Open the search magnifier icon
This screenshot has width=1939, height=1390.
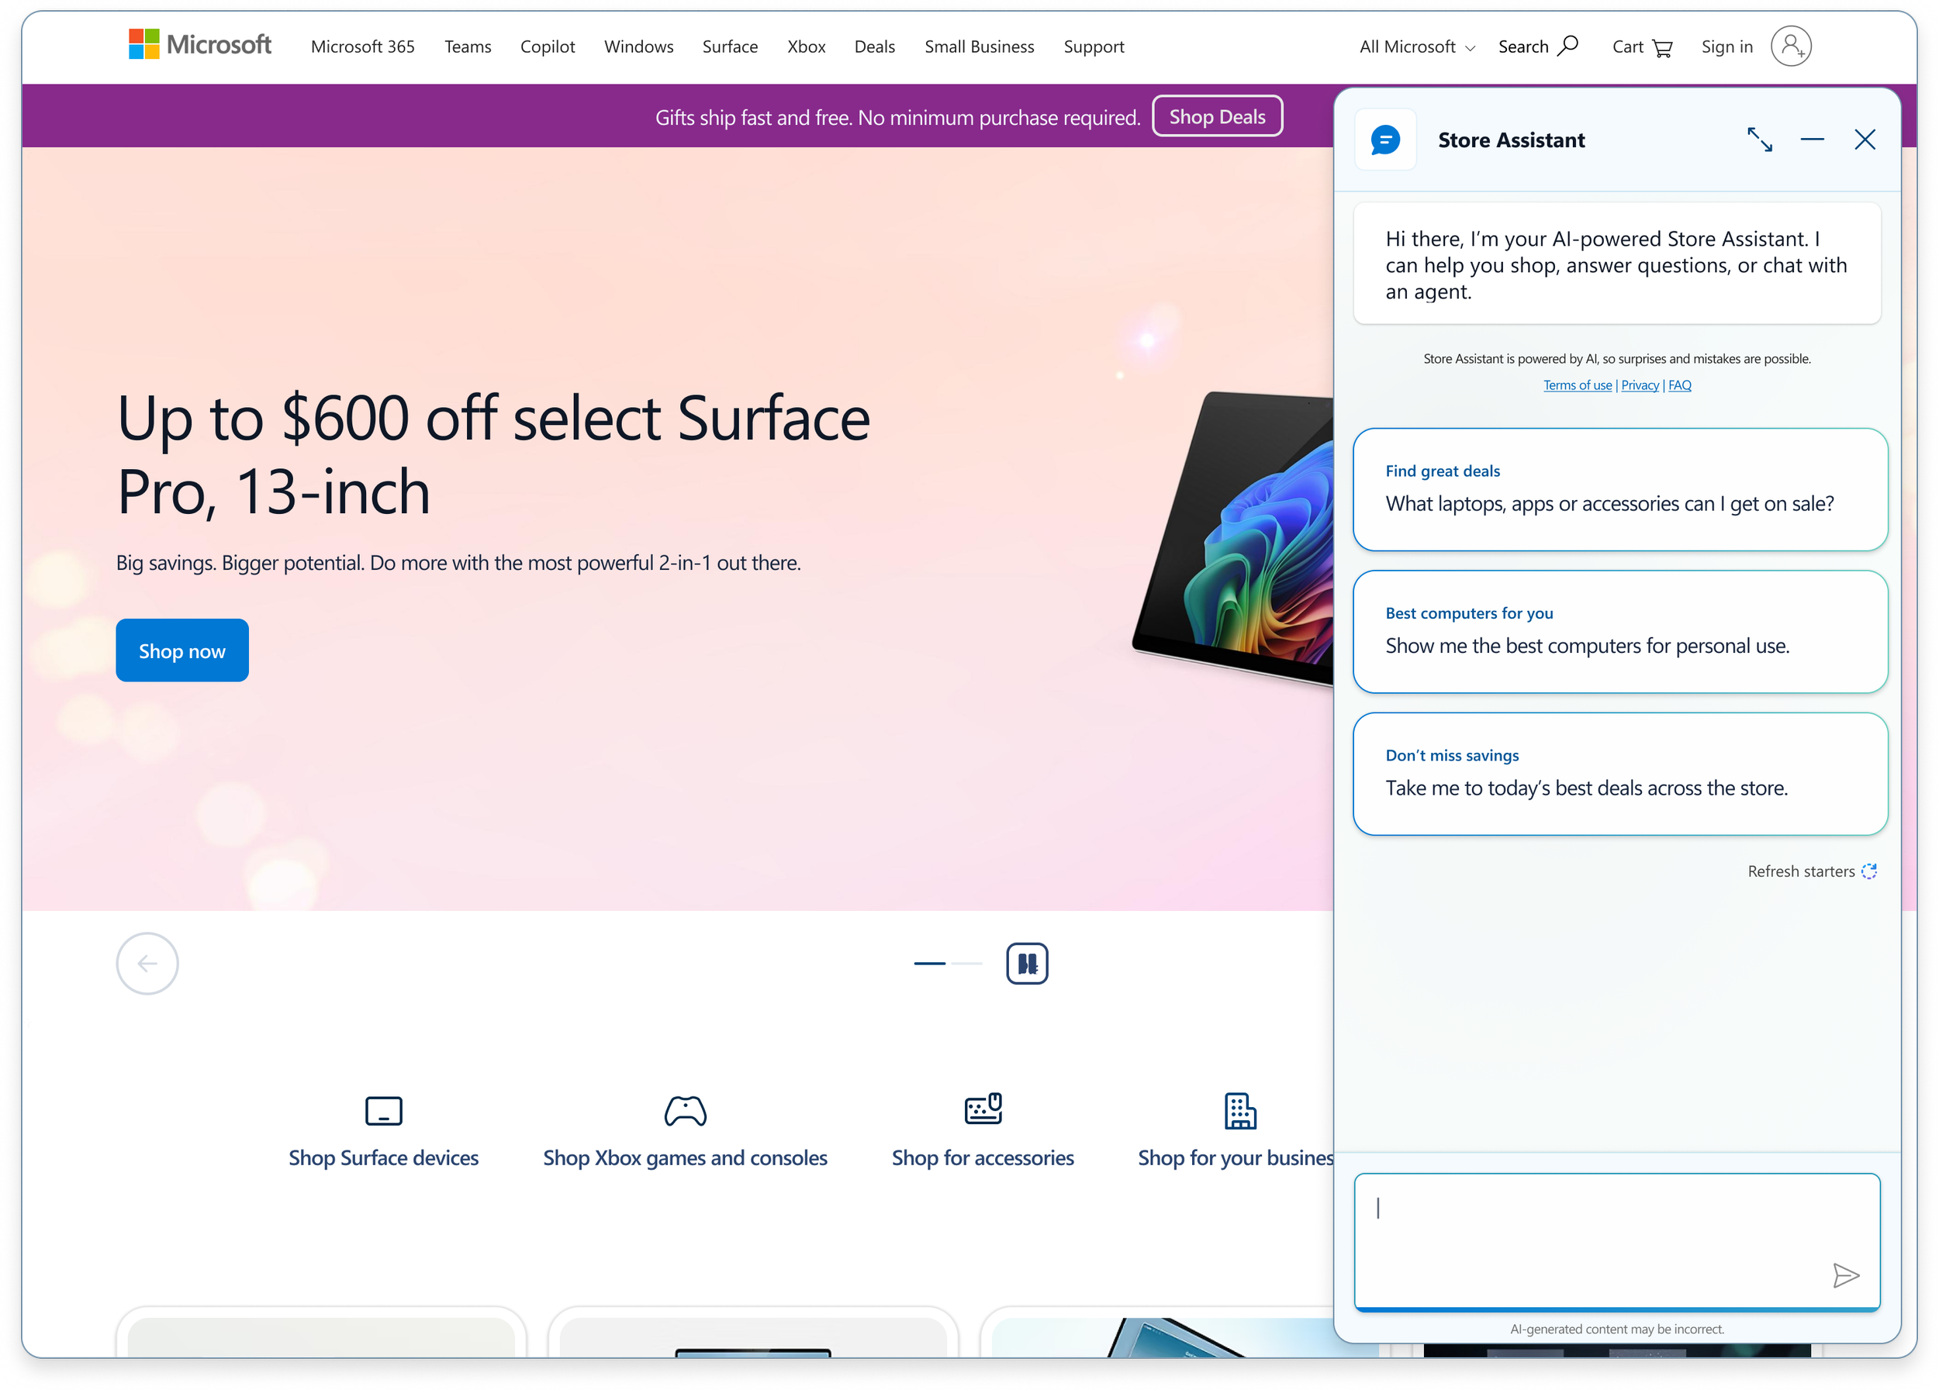pyautogui.click(x=1568, y=45)
